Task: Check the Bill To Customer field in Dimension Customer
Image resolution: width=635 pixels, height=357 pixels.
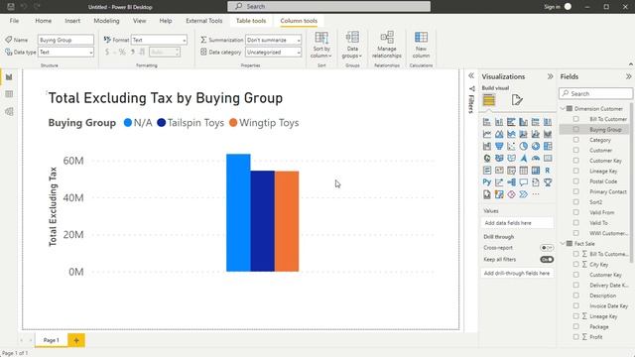Action: point(575,119)
